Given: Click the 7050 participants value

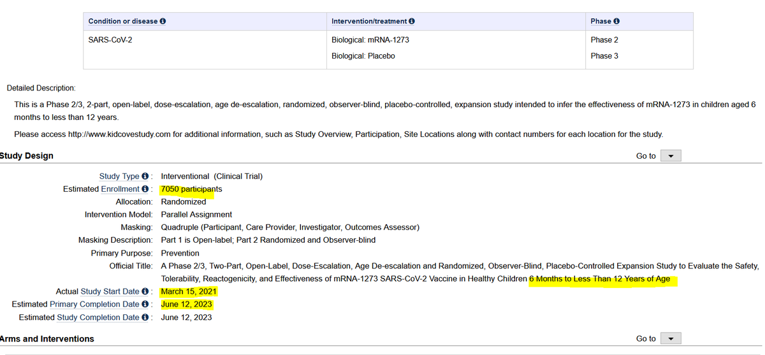Looking at the screenshot, I should pyautogui.click(x=191, y=189).
